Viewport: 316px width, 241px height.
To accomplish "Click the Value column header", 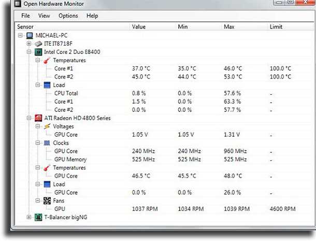I will [153, 26].
